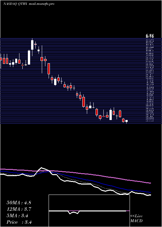Click the 12MA : 3.7 label
The height and width of the screenshot is (227, 162).
coord(19,209)
